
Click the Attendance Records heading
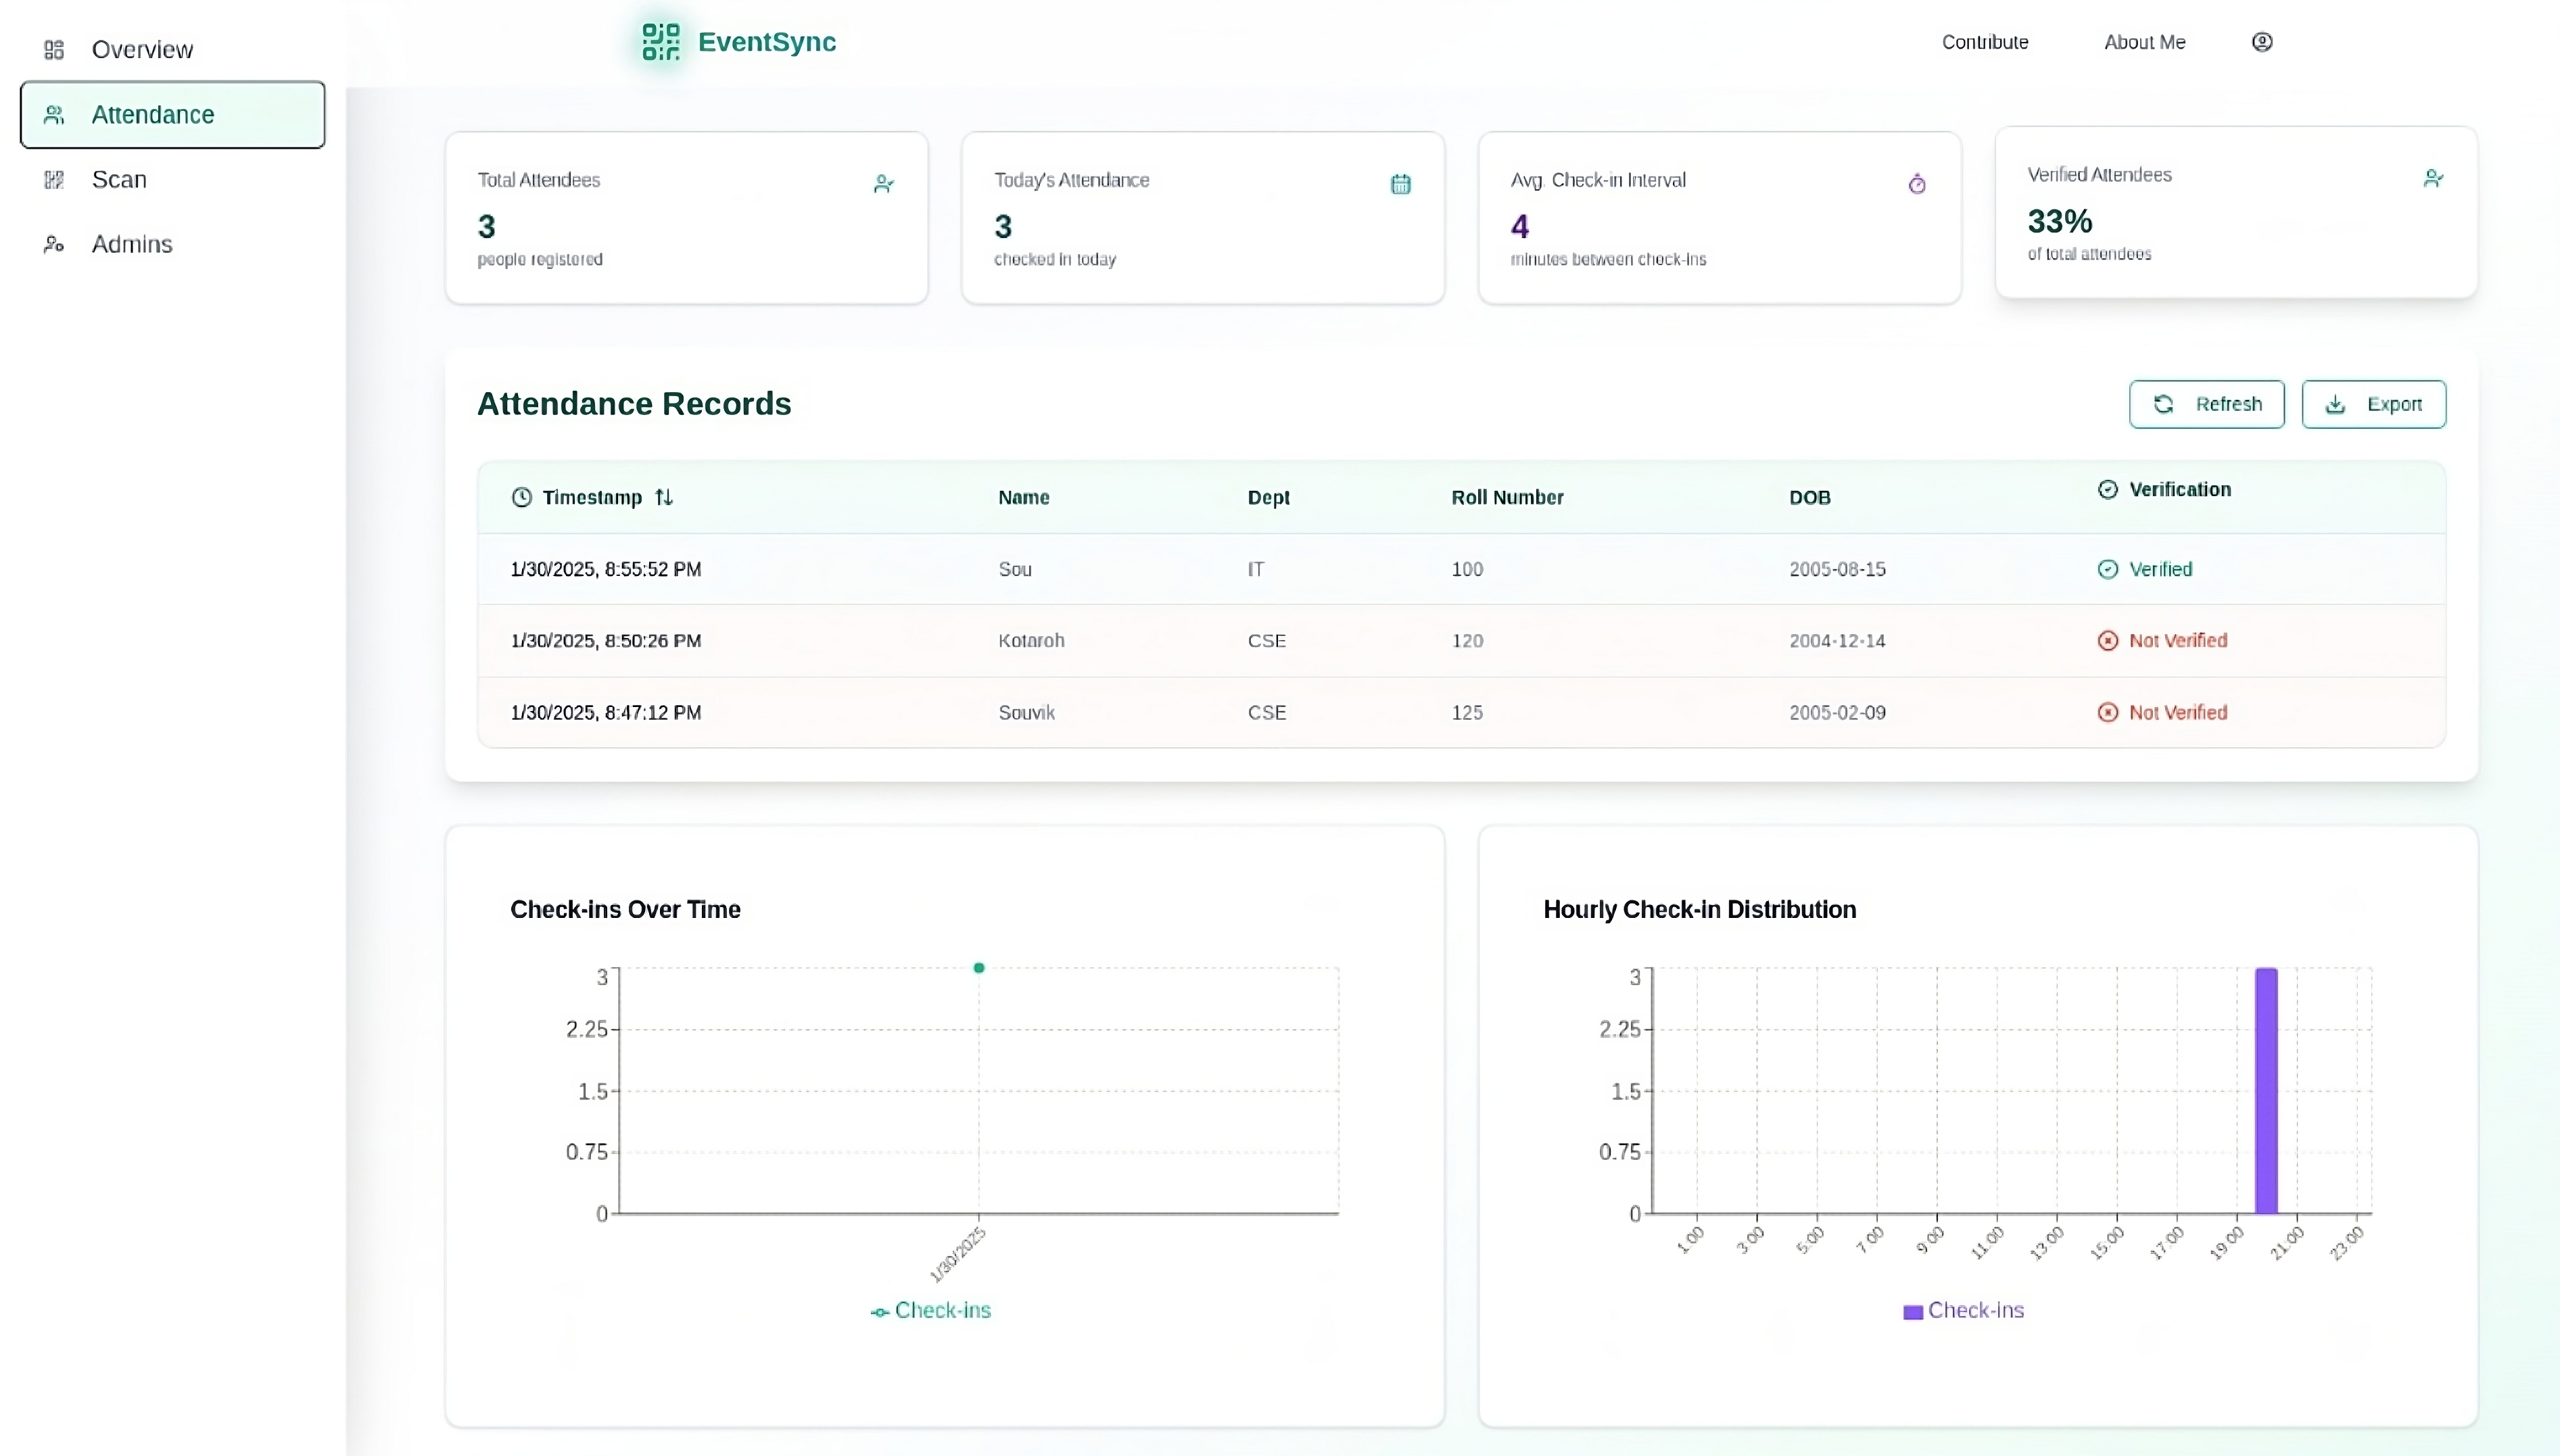(633, 404)
